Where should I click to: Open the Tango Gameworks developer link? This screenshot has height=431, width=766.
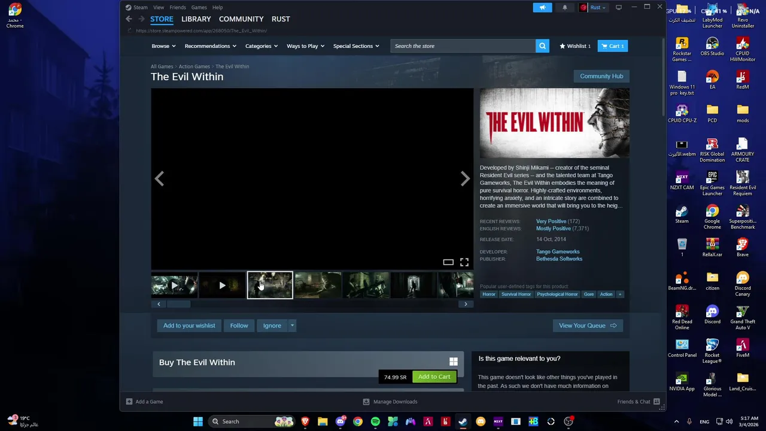558,251
